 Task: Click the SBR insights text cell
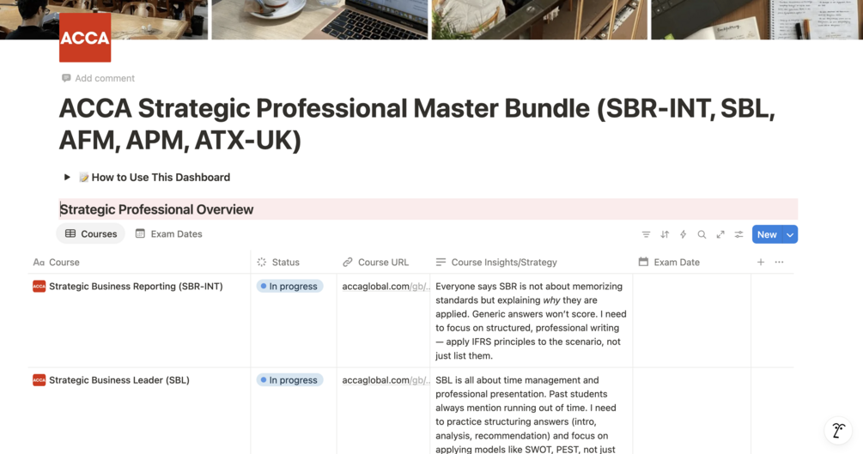532,321
